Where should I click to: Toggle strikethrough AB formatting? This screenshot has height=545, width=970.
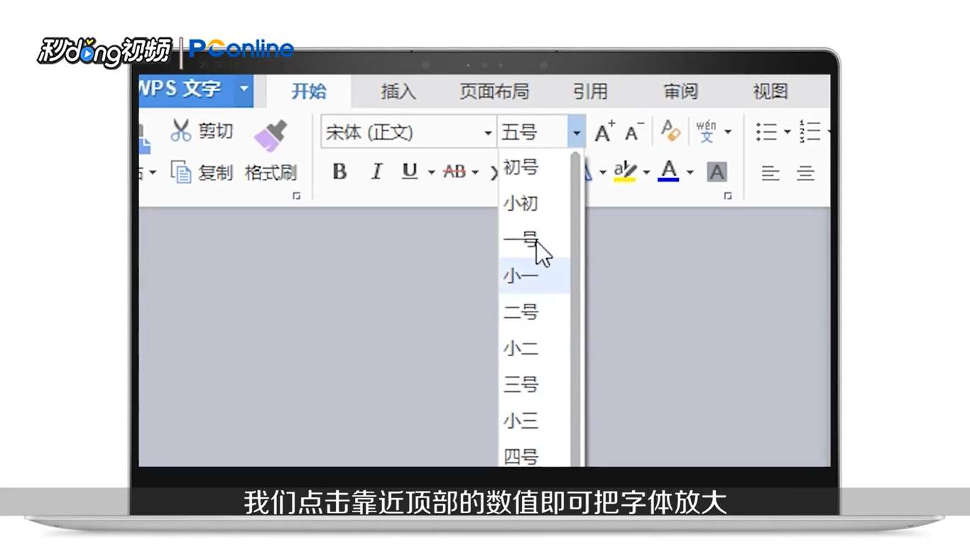(454, 172)
